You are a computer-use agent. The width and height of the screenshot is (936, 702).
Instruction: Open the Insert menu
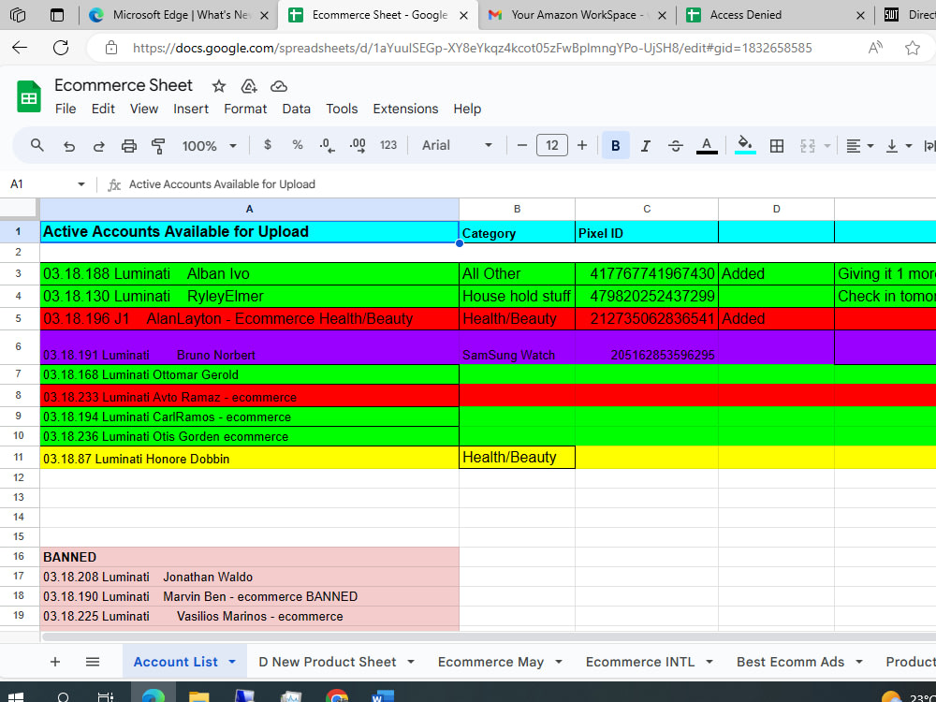(x=191, y=109)
